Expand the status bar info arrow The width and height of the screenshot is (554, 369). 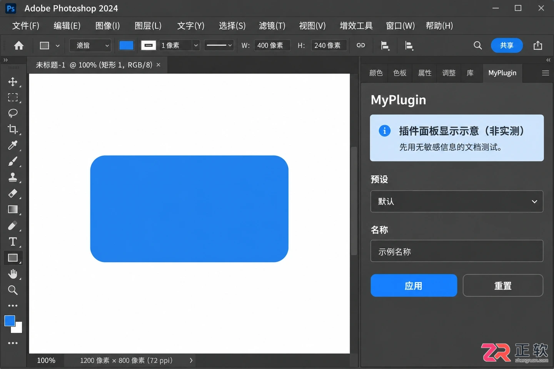click(191, 361)
